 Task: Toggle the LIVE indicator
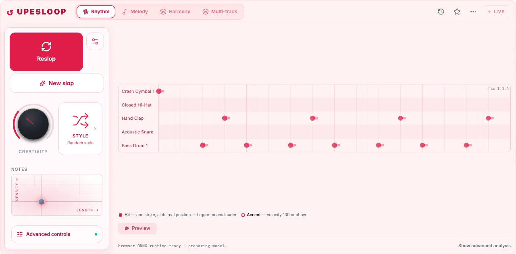click(x=496, y=12)
